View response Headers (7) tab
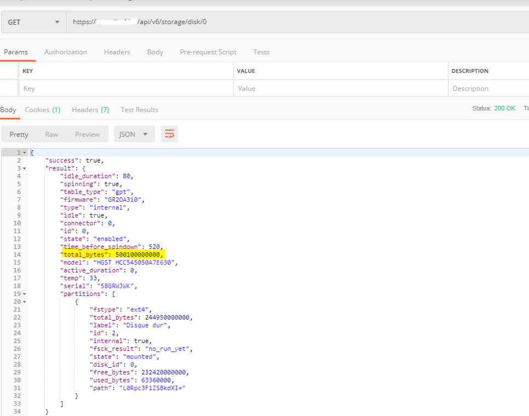This screenshot has height=416, width=529. coord(90,110)
